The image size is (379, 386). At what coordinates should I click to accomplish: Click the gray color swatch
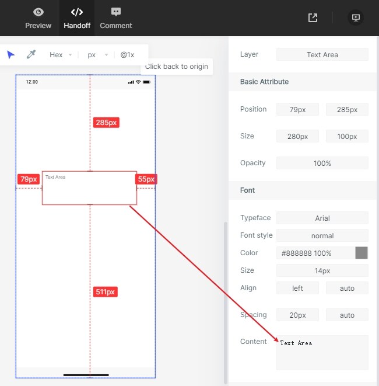coord(362,253)
